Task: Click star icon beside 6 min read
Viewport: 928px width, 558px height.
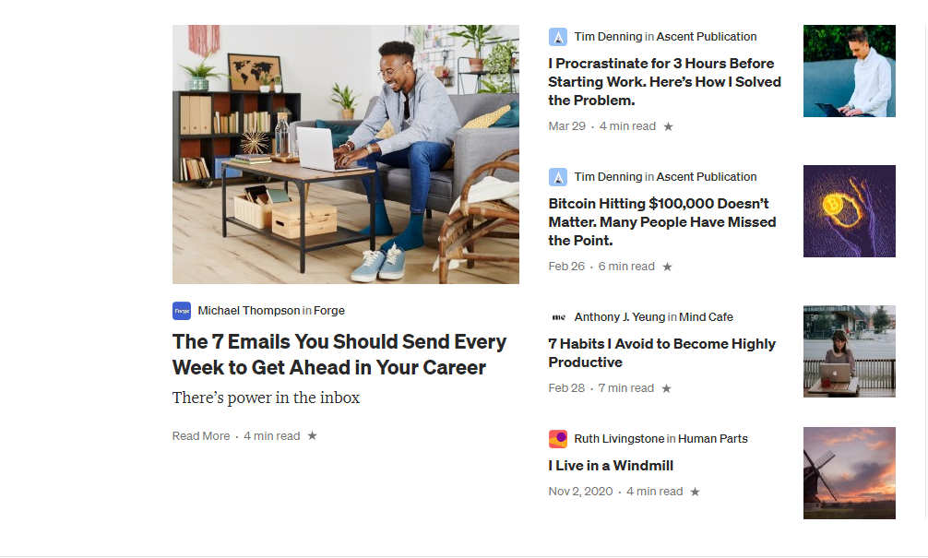Action: [x=667, y=267]
